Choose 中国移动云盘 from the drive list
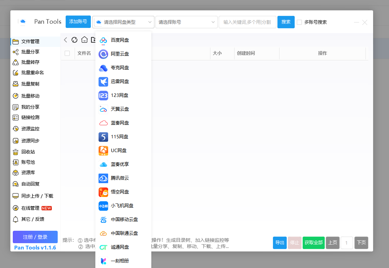This screenshot has height=268, width=389. pos(123,219)
